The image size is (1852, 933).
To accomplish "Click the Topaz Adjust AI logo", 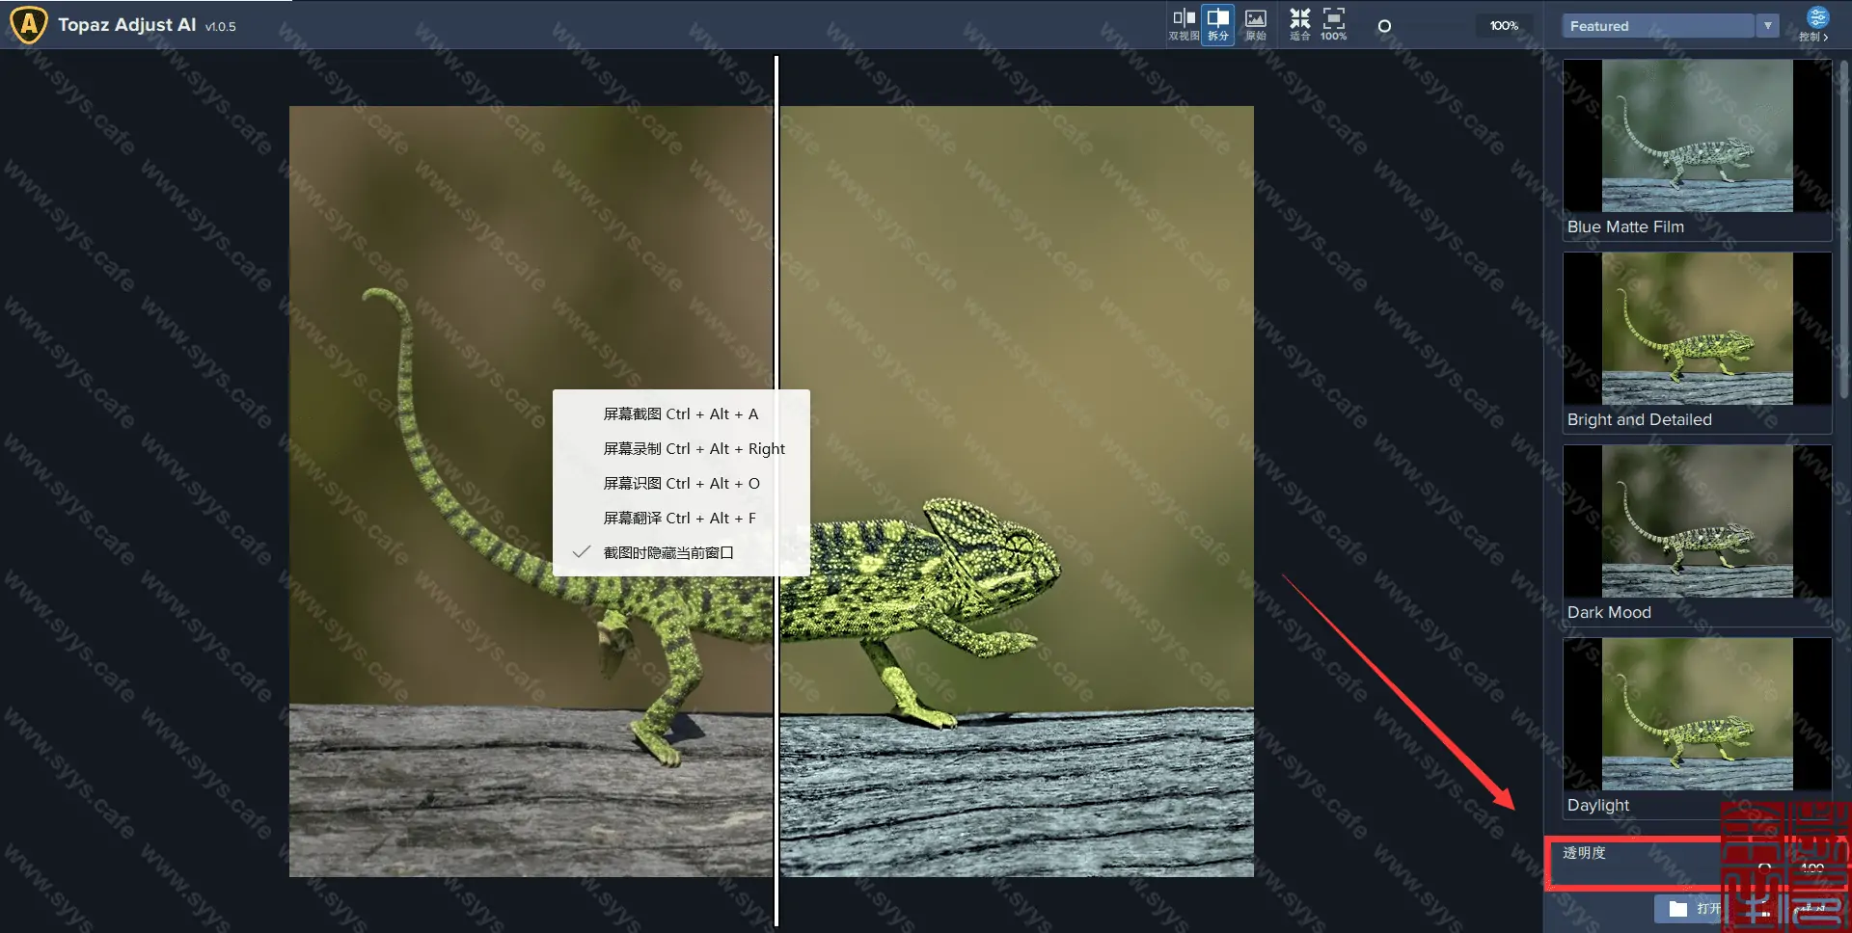I will pyautogui.click(x=29, y=25).
